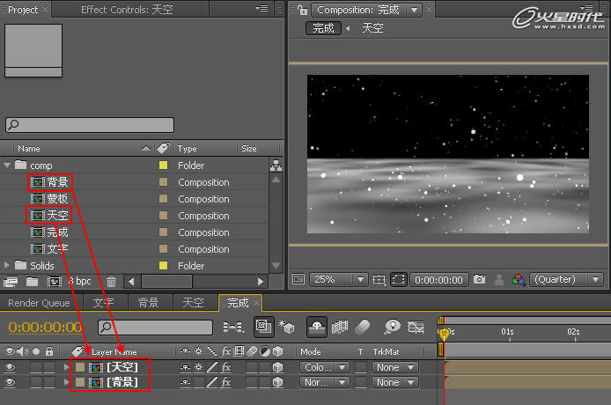611x405 pixels.
Task: Click the 3D cube switch of 天空 layer
Action: [x=277, y=367]
